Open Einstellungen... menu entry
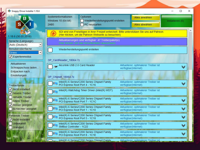200x150 pixels. coord(20,75)
